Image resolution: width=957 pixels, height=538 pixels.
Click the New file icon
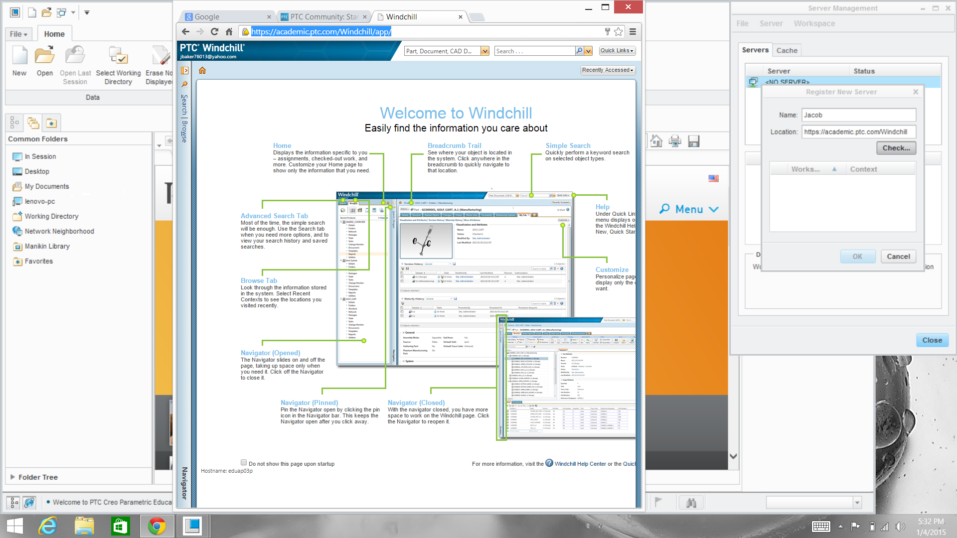point(19,56)
